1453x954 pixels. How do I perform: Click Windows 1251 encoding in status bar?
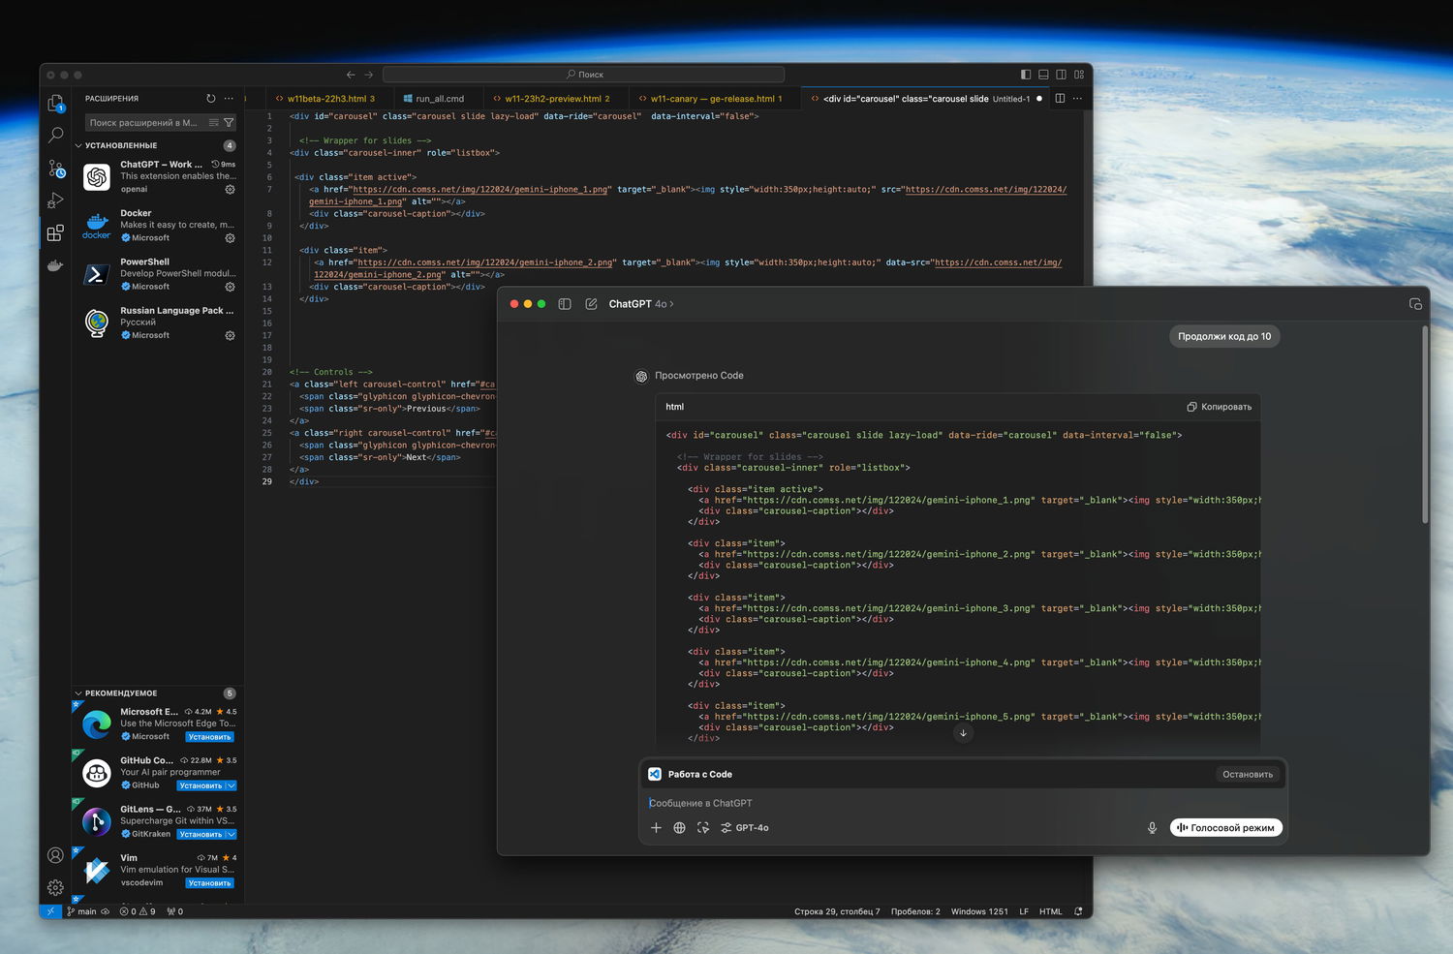coord(979,911)
